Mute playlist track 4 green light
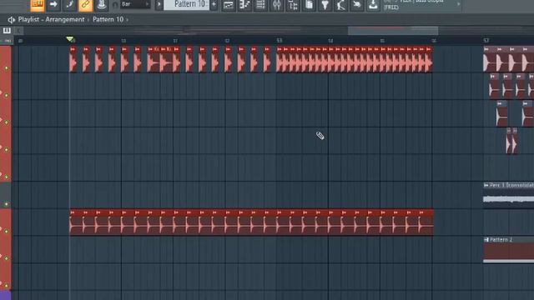Viewport: 534px width, 300px height. click(6, 149)
